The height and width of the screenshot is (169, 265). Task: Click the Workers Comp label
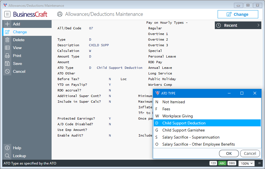click(x=160, y=85)
